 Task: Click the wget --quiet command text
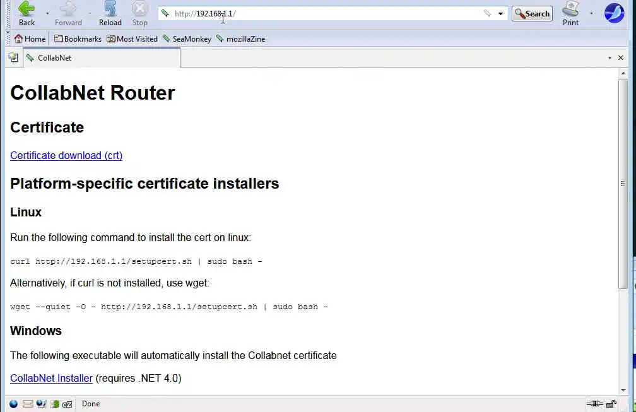[168, 307]
